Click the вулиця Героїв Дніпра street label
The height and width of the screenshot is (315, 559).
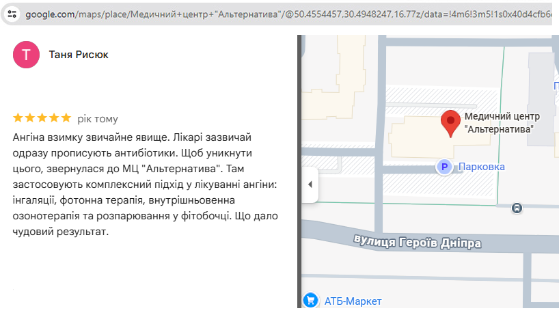(418, 242)
